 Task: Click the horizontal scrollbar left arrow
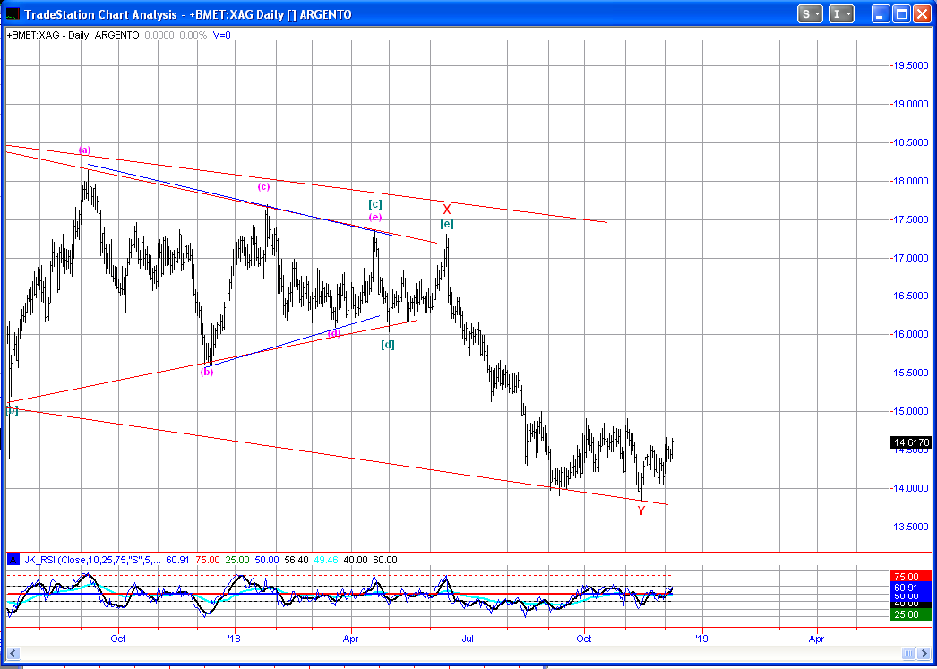[13, 653]
